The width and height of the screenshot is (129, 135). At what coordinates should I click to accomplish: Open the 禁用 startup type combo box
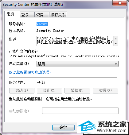coord(77,64)
